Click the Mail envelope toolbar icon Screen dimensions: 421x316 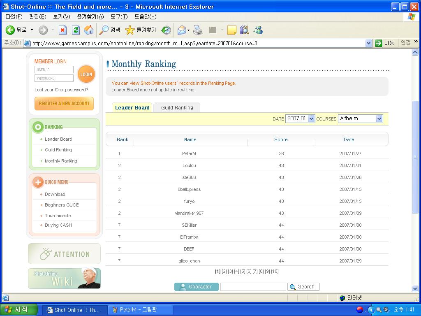click(182, 30)
